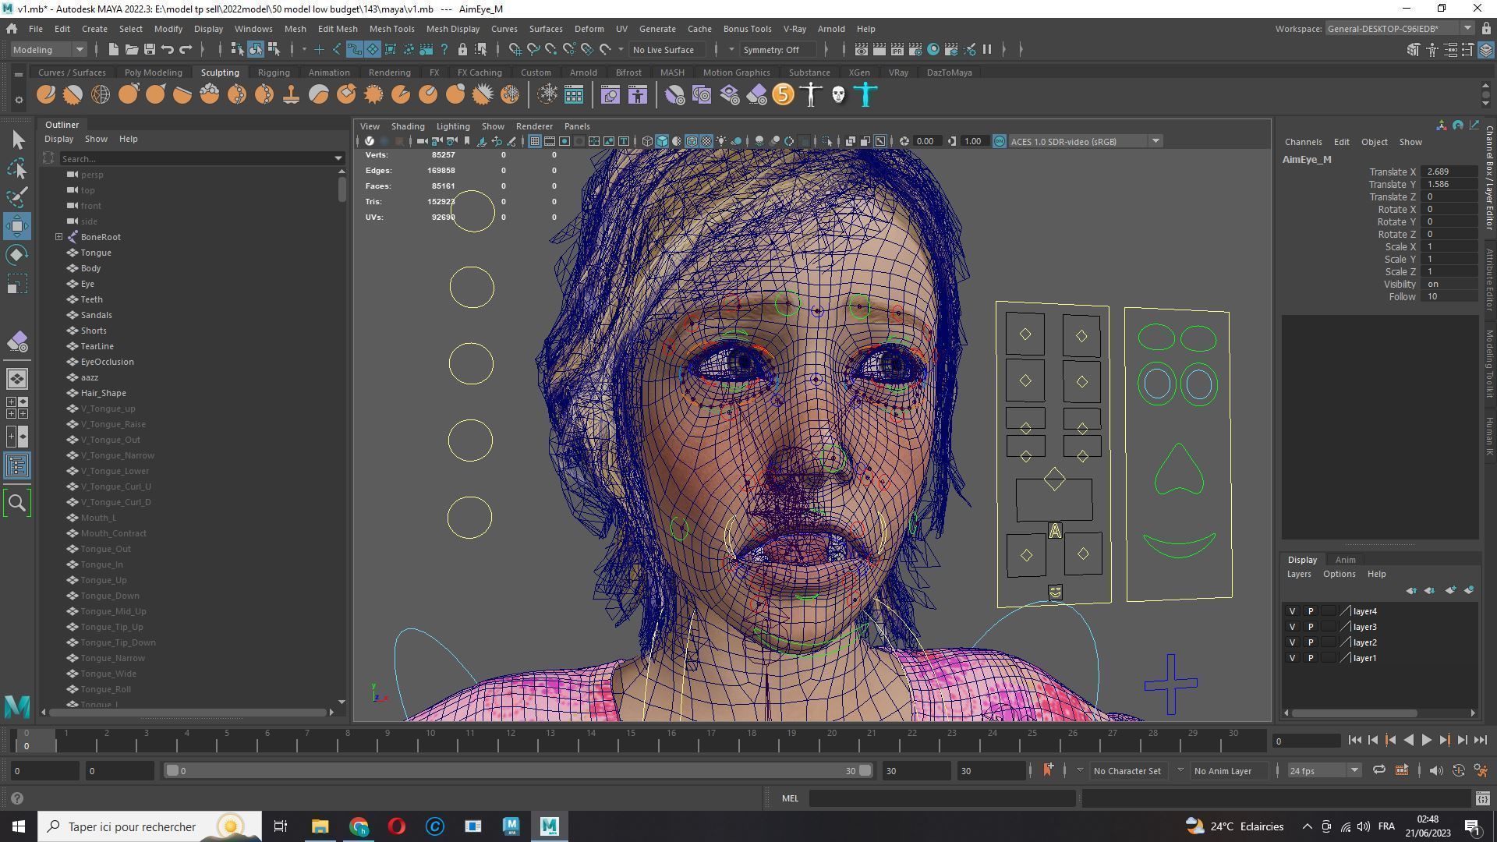Activate the Rotate tool in toolbox
The height and width of the screenshot is (842, 1497).
coord(17,255)
